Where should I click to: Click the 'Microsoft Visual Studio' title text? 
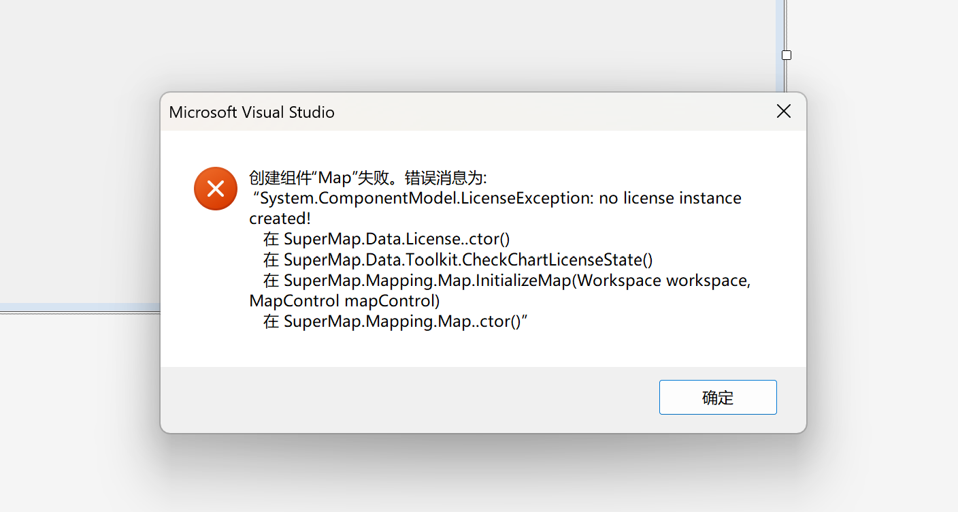coord(252,112)
